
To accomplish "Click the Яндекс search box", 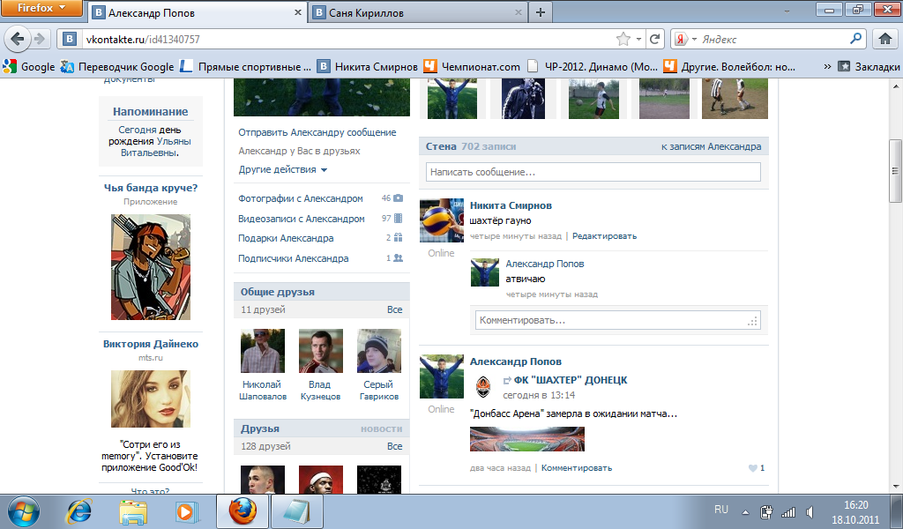I will pos(773,39).
